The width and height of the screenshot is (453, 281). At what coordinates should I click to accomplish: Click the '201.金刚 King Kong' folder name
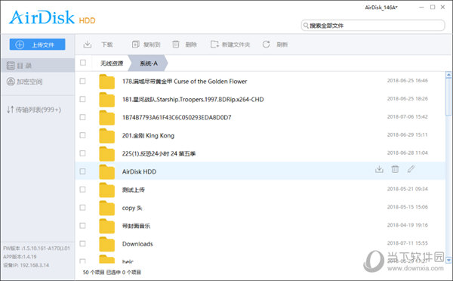[148, 135]
